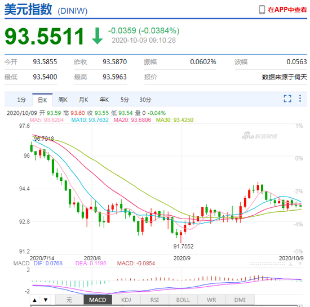The height and width of the screenshot is (307, 310).
Task: Open 在APP中查看 link
Action: click(x=287, y=10)
